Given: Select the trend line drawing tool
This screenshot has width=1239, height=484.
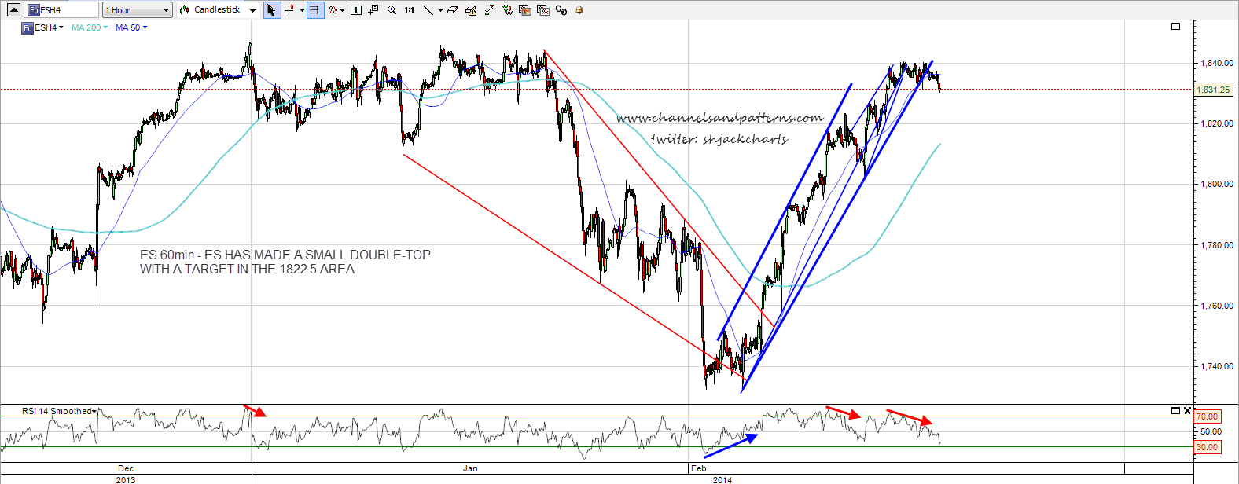Looking at the screenshot, I should [x=428, y=10].
